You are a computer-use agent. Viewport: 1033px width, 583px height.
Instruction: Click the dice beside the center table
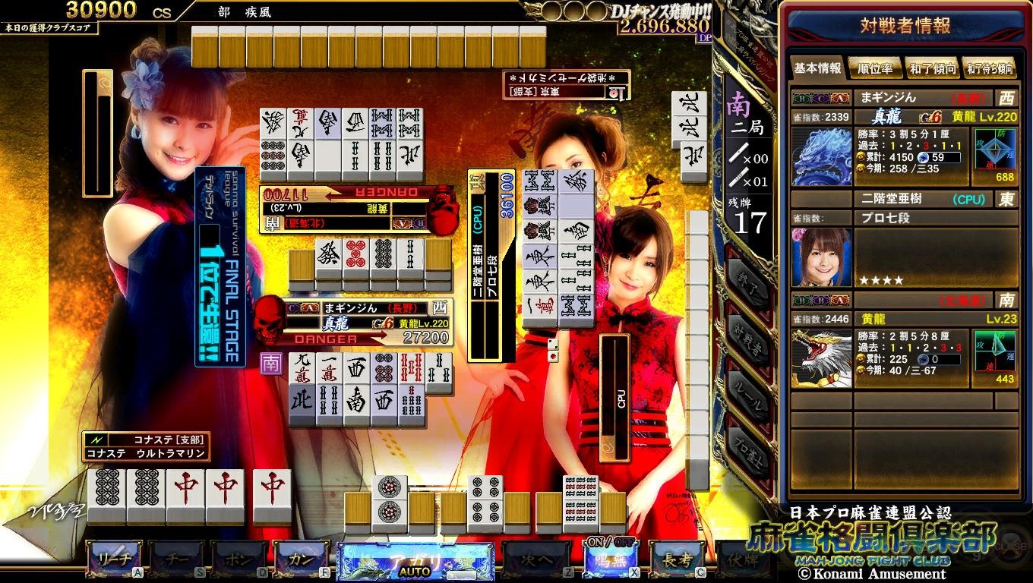tap(553, 349)
